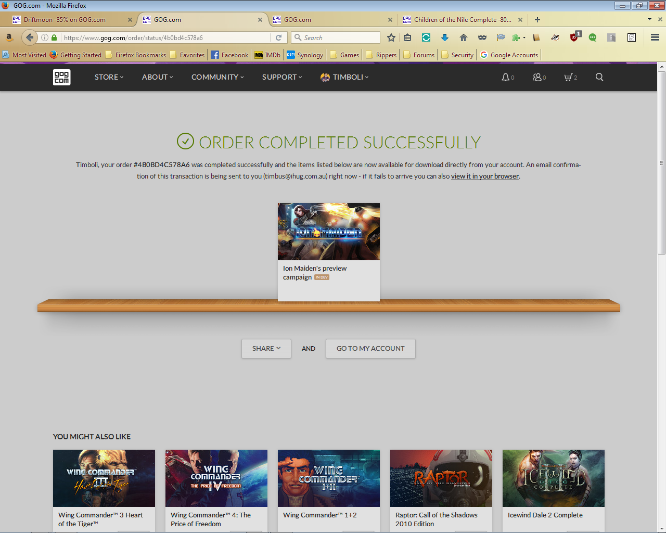Open the TIMBOLI account dropdown
The image size is (666, 533).
coord(344,77)
